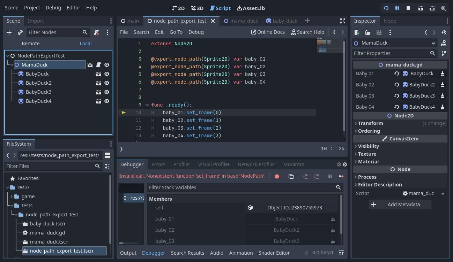Revert the Baby 01 property
This screenshot has height=262, width=453.
tap(396, 74)
